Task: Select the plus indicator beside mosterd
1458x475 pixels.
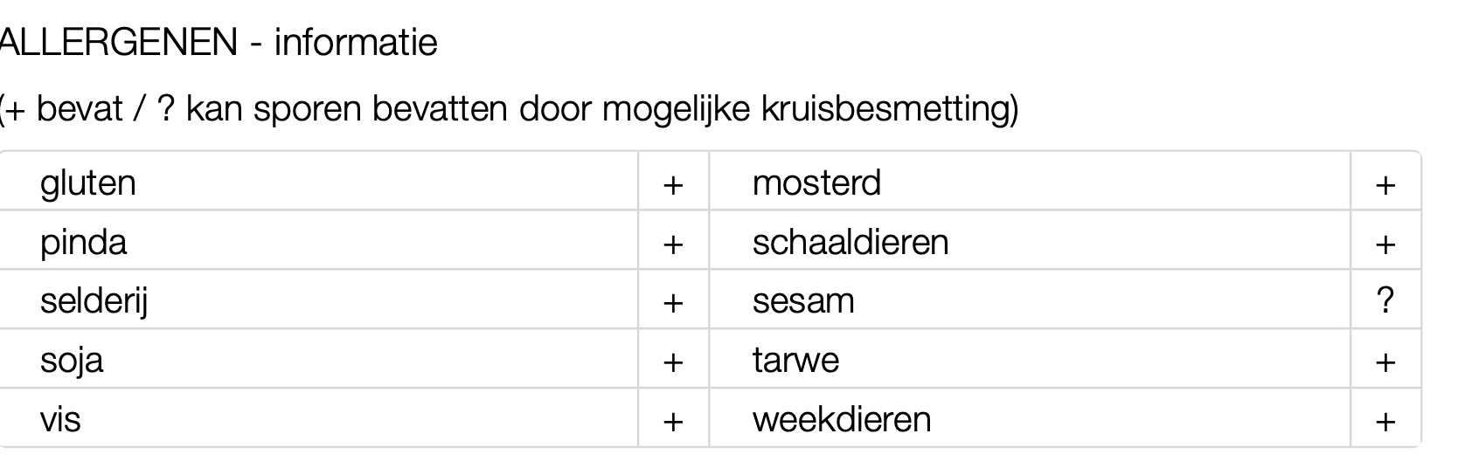Action: (1385, 184)
